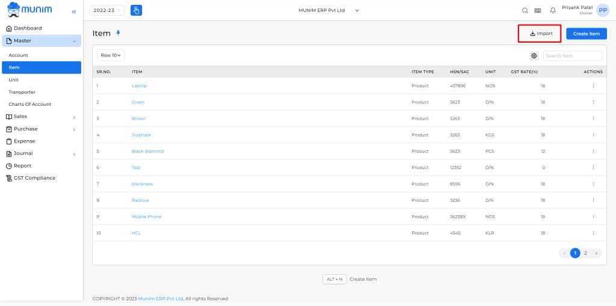Expand the Purchase sidebar menu

pos(42,129)
